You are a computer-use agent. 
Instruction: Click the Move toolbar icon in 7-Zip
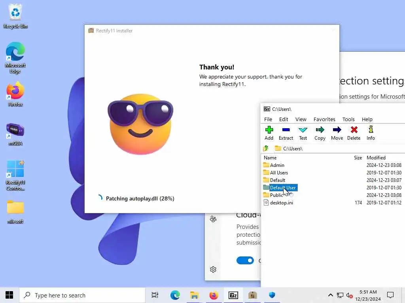[x=337, y=133]
